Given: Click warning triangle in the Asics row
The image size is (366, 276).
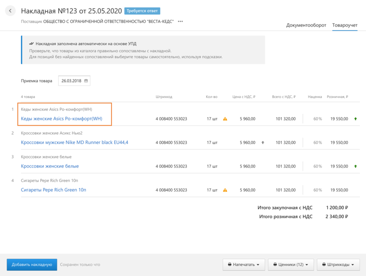Looking at the screenshot, I should 225,119.
